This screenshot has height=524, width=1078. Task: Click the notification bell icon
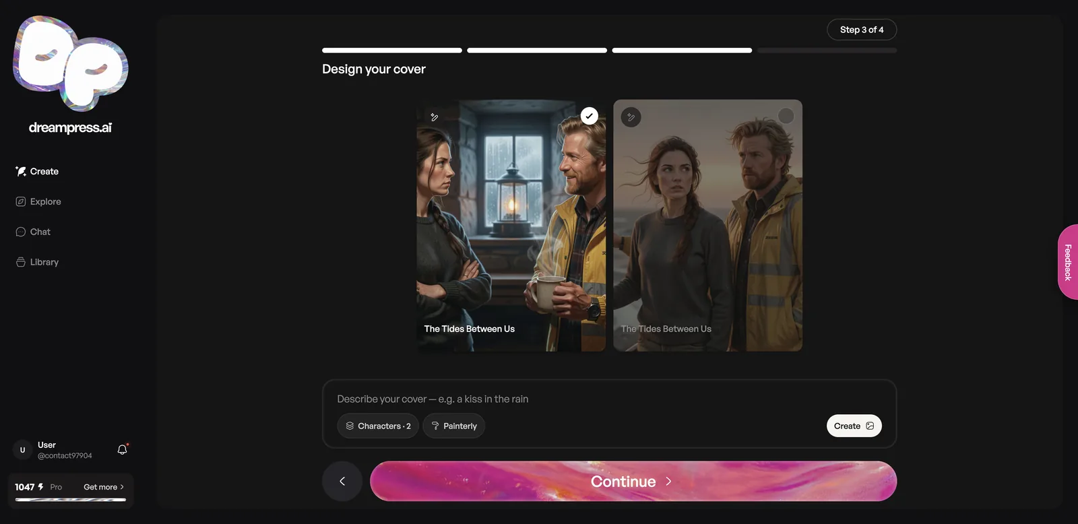point(122,450)
